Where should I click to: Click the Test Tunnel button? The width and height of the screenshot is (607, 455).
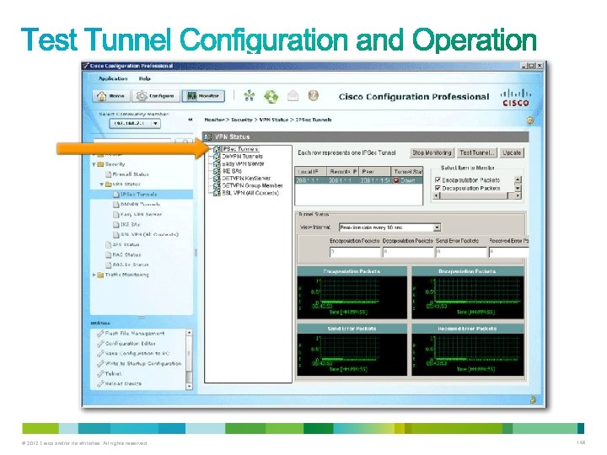(476, 153)
